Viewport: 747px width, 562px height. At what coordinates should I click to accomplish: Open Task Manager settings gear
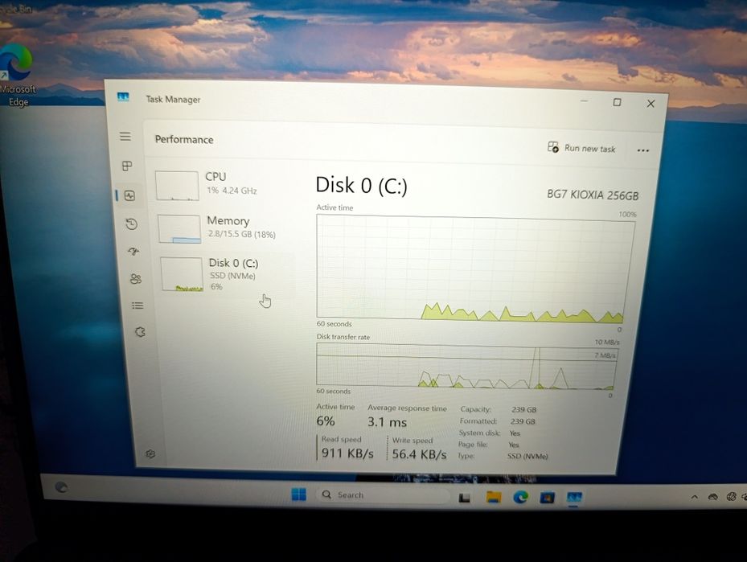click(150, 454)
